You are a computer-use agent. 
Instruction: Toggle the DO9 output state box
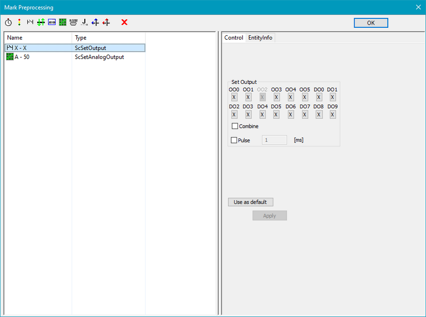point(333,115)
